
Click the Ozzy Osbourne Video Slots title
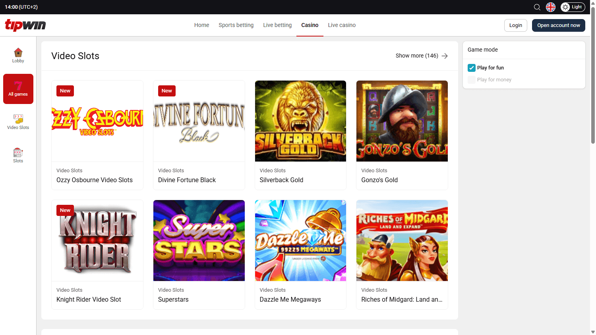click(95, 180)
